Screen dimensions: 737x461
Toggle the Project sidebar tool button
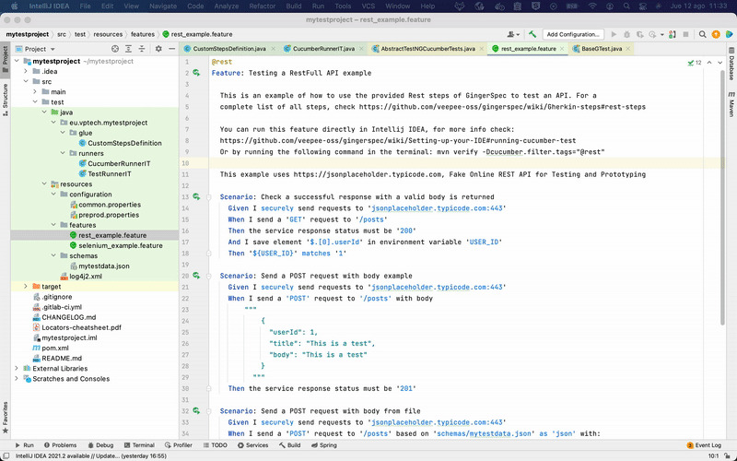tap(6, 60)
